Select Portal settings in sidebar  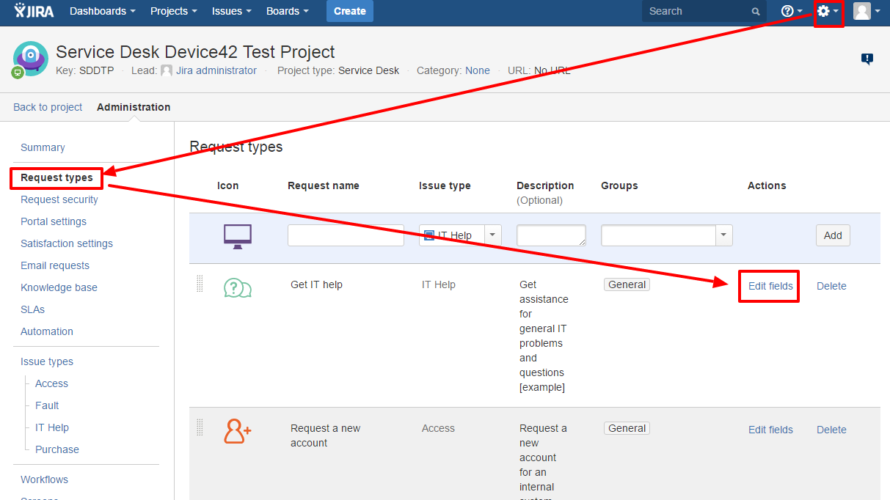click(54, 221)
